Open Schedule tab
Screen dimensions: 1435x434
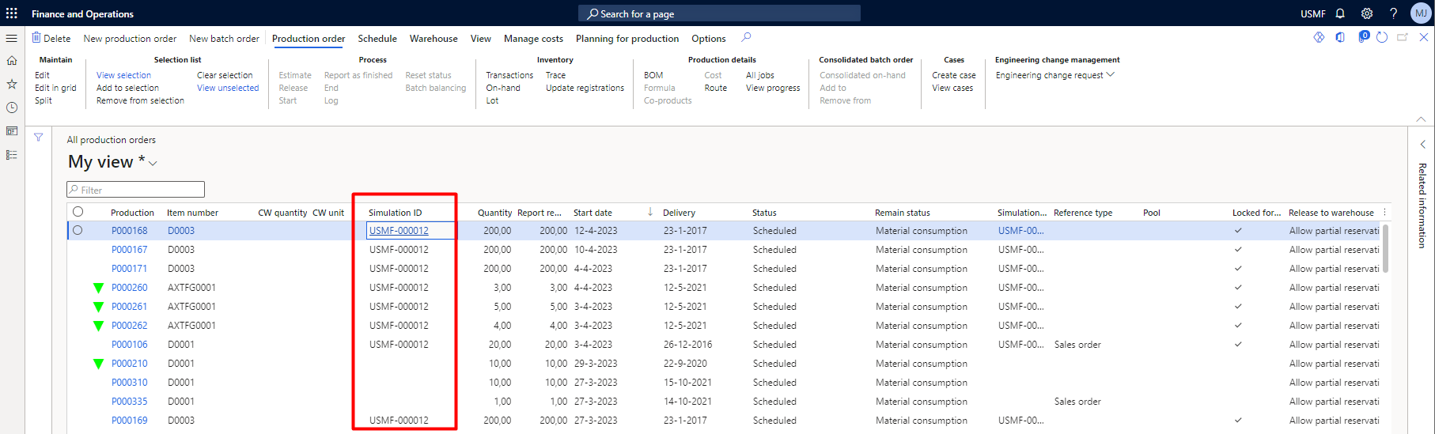coord(377,39)
